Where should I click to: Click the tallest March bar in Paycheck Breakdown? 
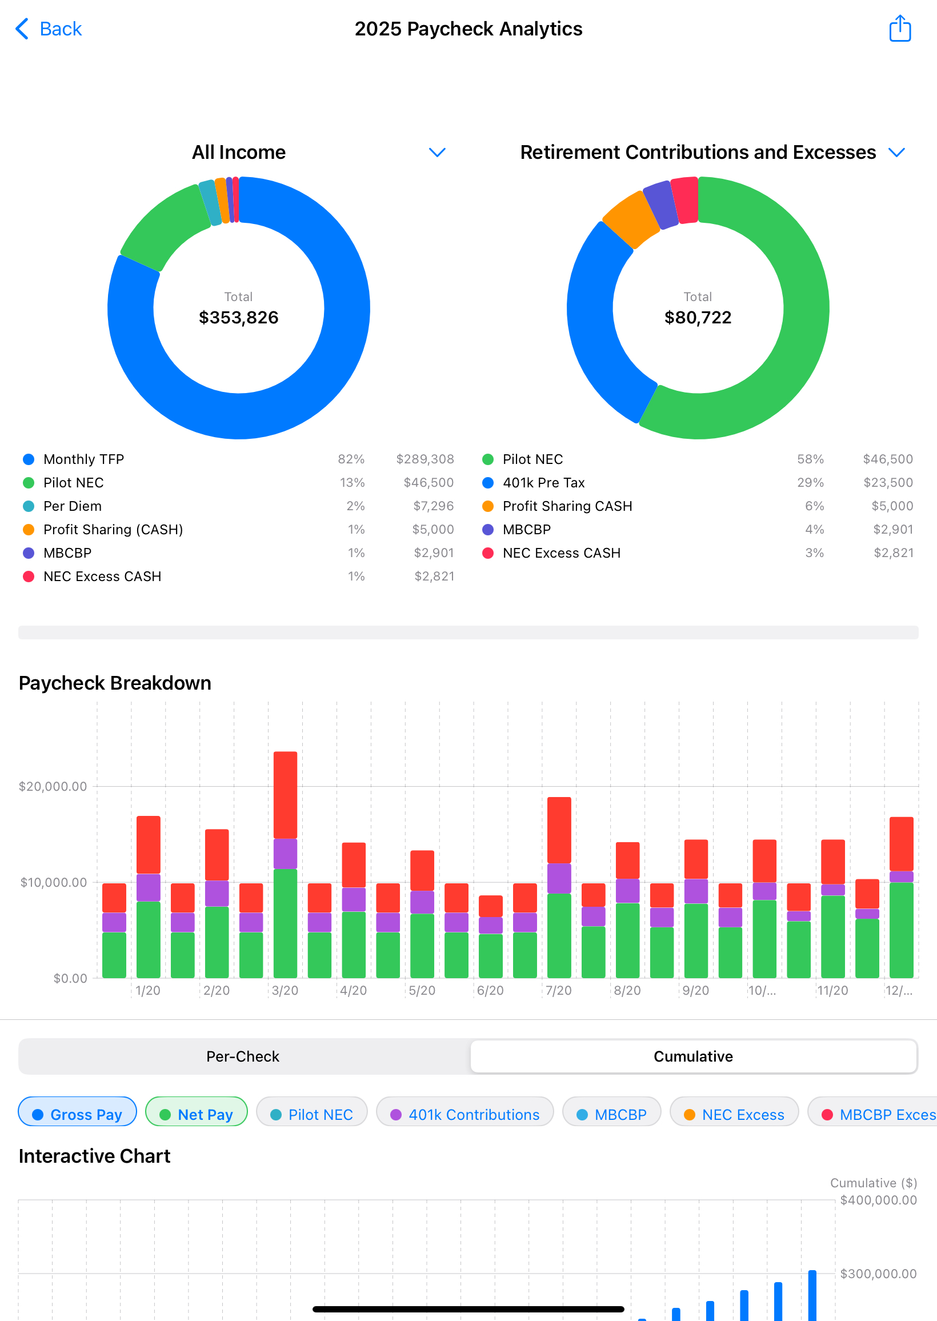pos(286,865)
